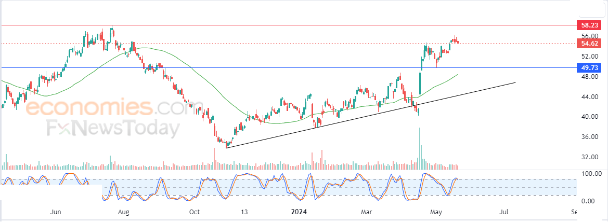Click the blue 49.73 support price label
This screenshot has height=222, width=608.
click(x=589, y=67)
